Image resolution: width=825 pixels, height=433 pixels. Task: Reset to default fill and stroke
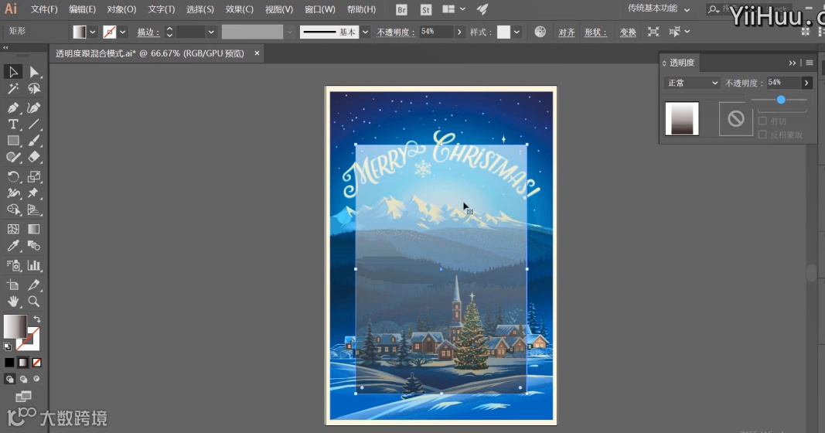[8, 346]
